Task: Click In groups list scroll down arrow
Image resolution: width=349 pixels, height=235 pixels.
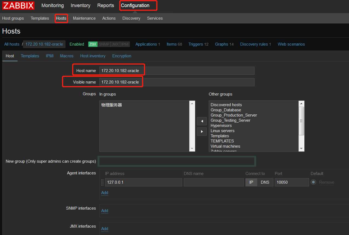Action: (x=192, y=148)
